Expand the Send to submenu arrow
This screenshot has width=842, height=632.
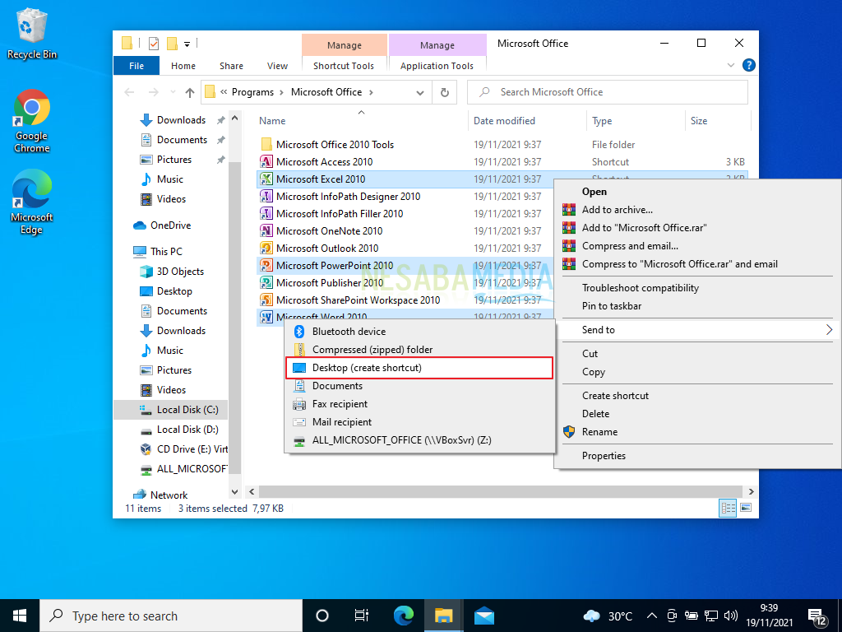830,329
